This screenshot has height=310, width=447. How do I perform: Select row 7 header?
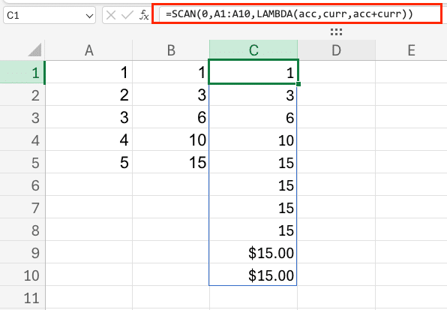point(22,207)
